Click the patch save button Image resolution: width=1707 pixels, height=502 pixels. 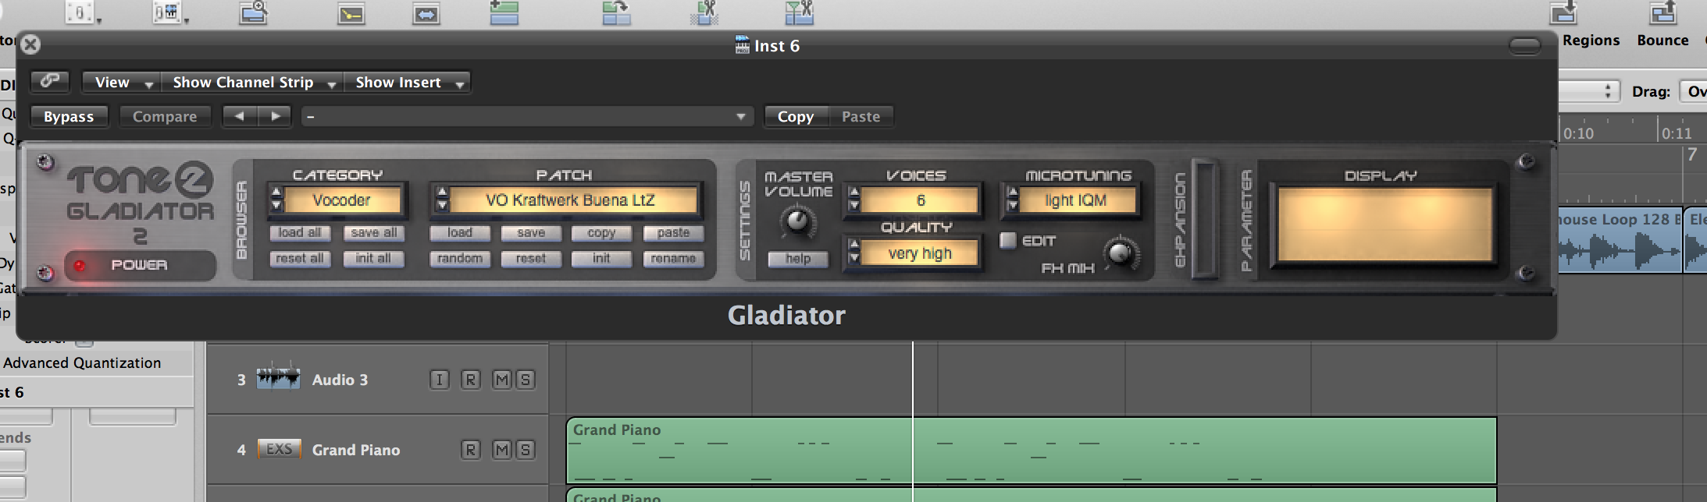pos(531,233)
